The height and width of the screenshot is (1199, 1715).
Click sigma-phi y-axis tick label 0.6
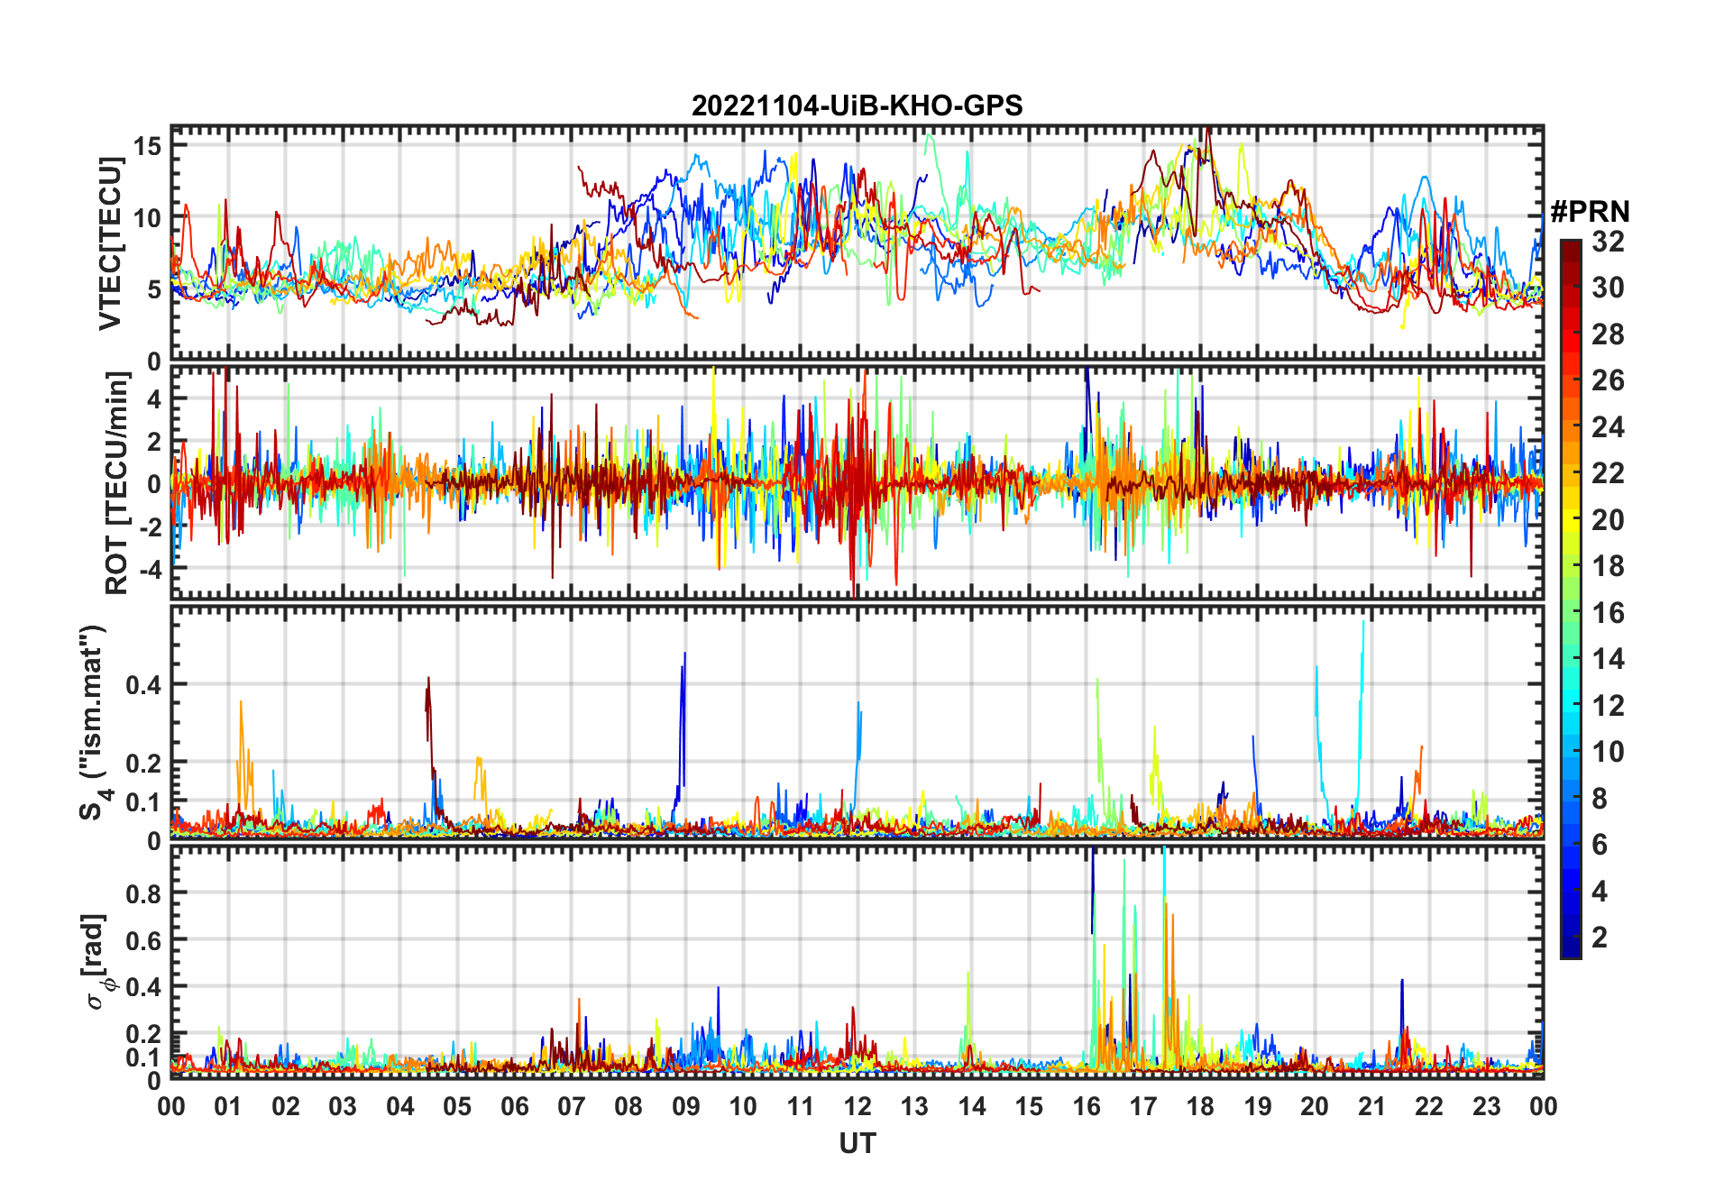[143, 940]
